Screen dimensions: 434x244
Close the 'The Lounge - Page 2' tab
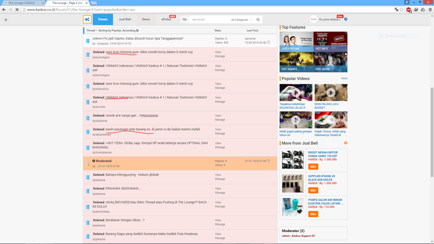point(86,3)
